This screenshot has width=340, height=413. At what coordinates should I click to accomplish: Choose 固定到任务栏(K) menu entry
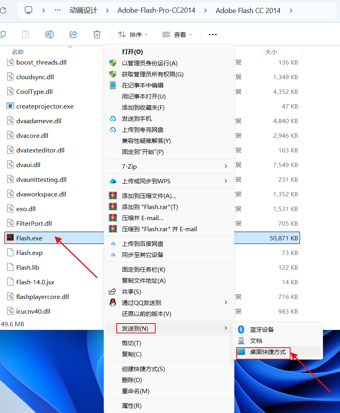(144, 270)
